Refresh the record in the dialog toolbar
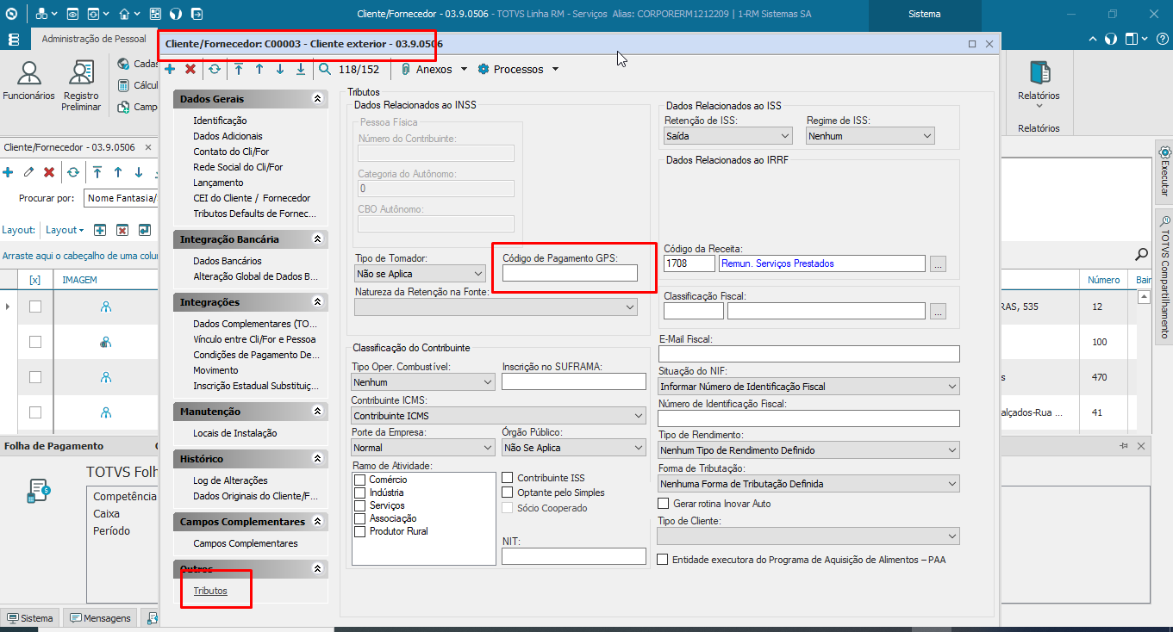 214,69
